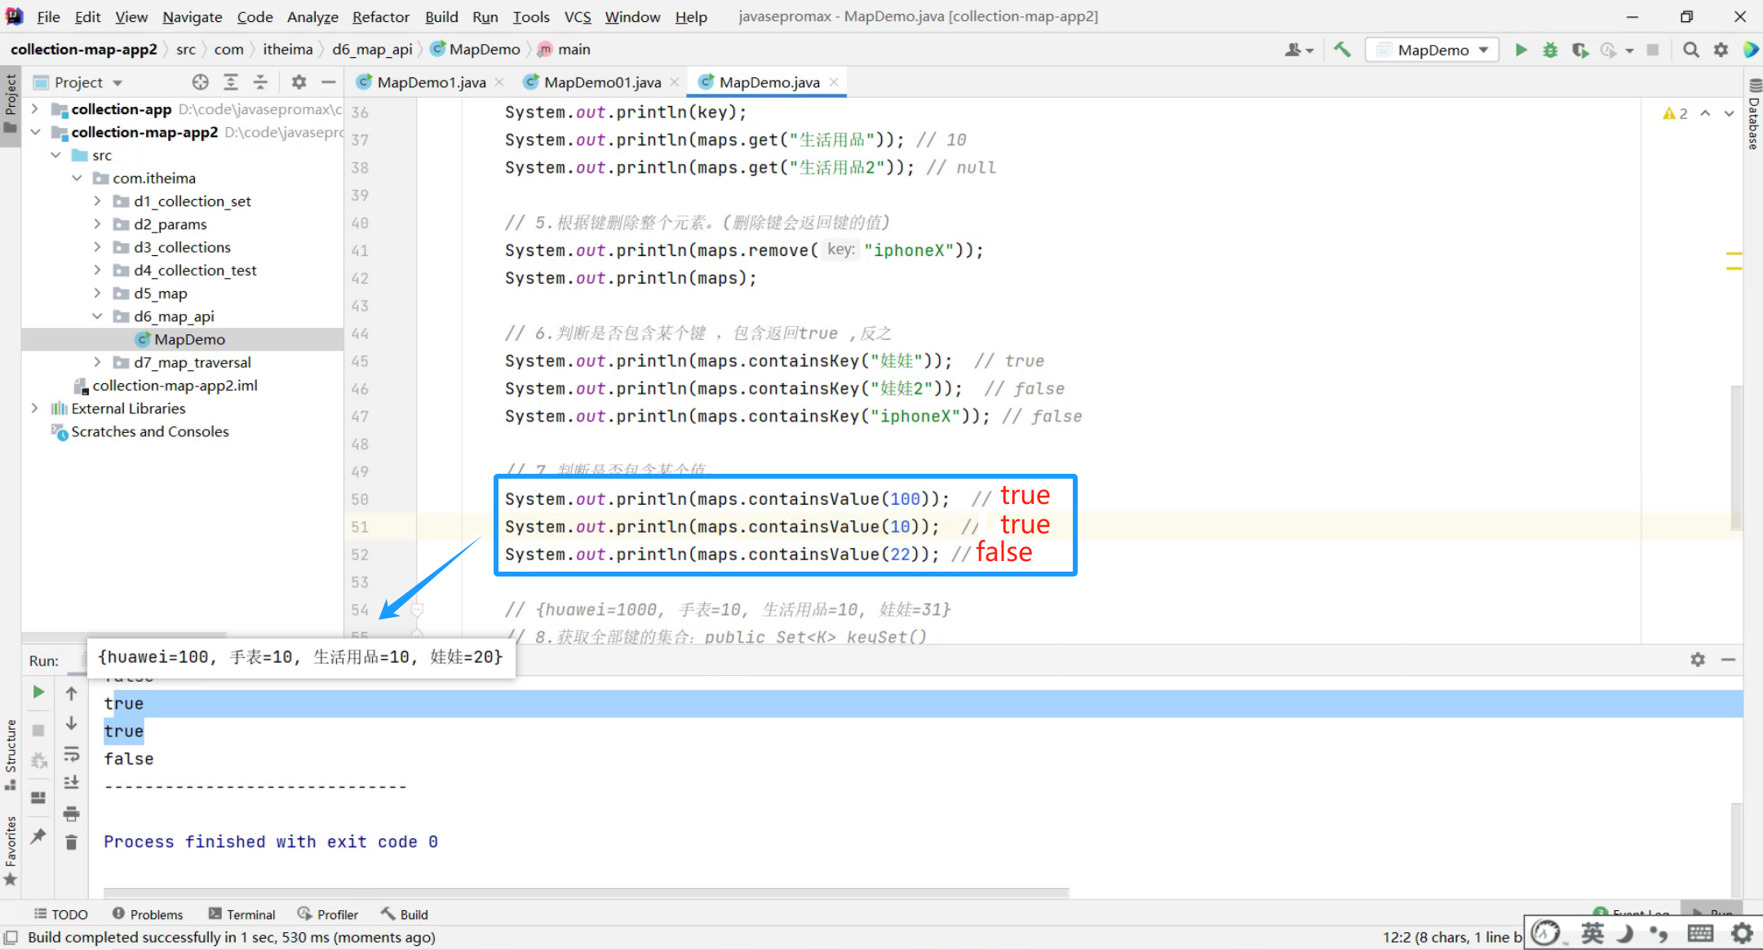Click the Run console horizontal scrollbar

point(586,892)
